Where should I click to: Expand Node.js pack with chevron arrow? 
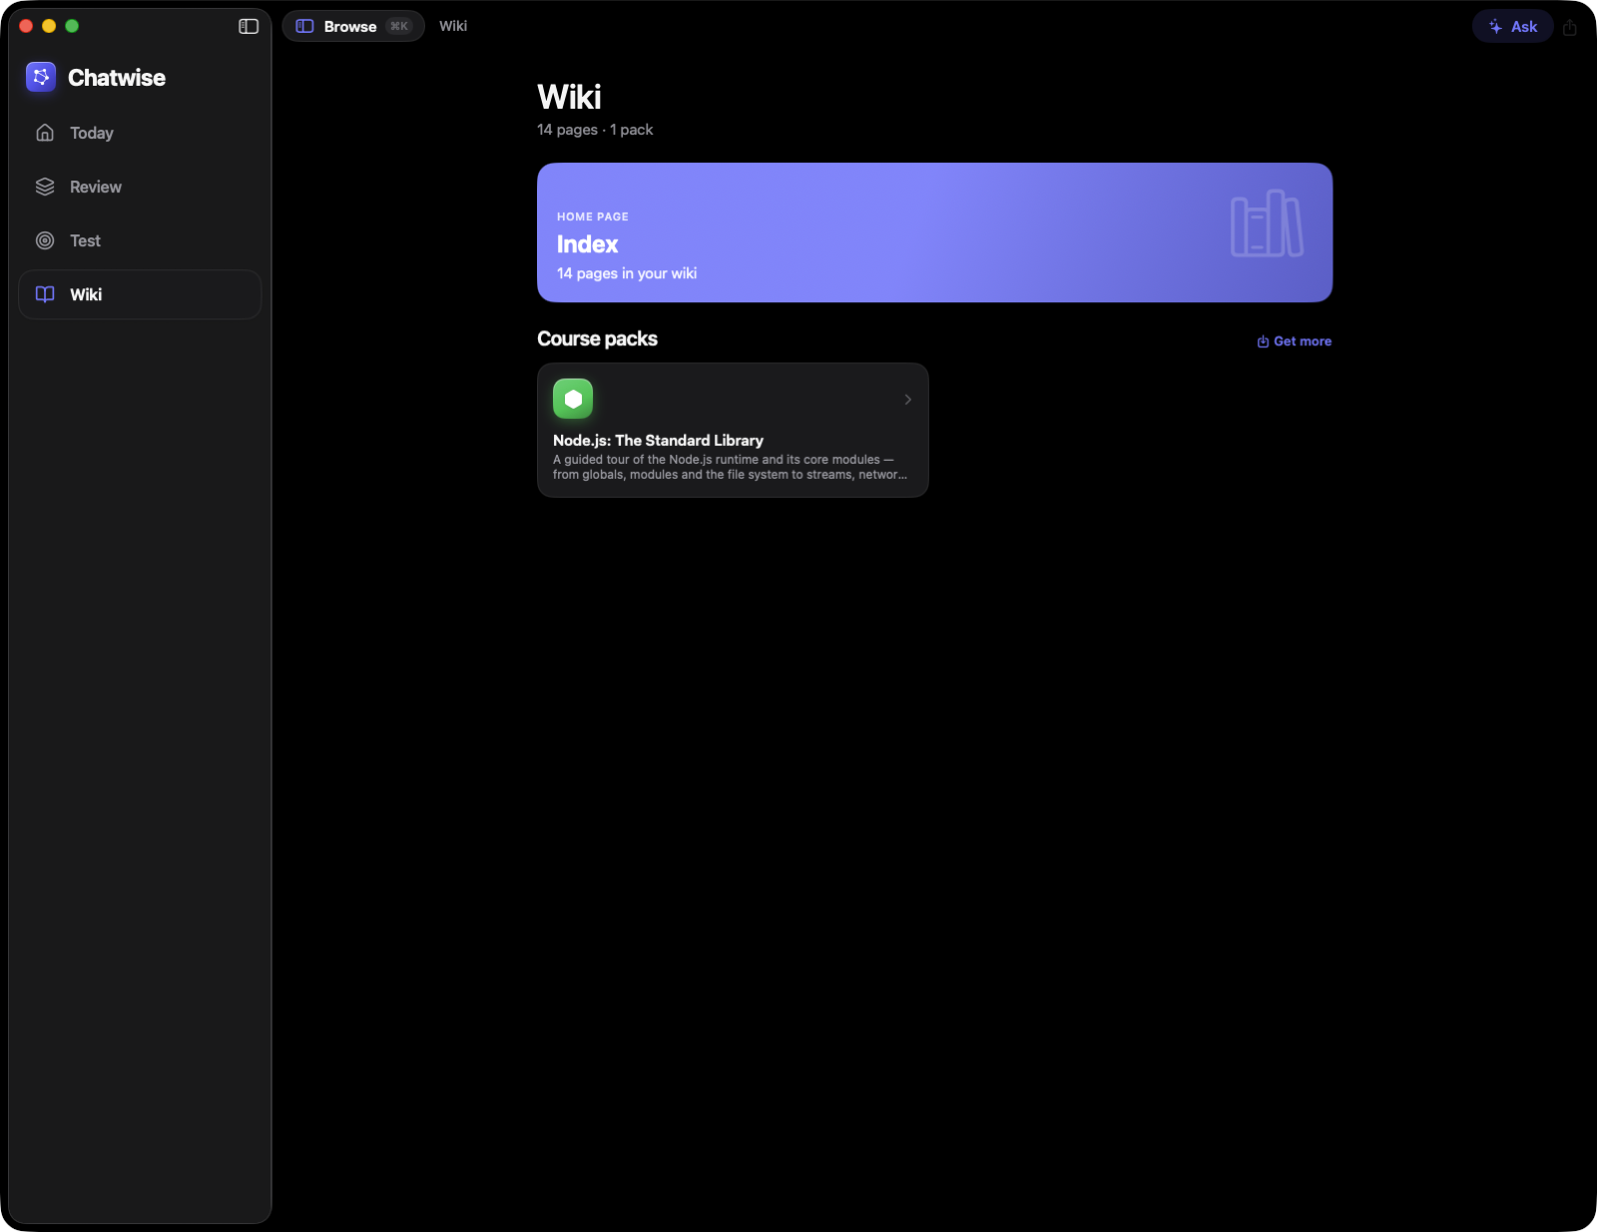[907, 399]
